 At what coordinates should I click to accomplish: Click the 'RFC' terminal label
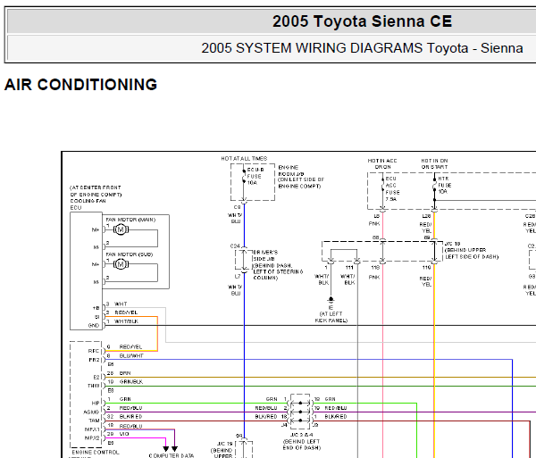[94, 351]
